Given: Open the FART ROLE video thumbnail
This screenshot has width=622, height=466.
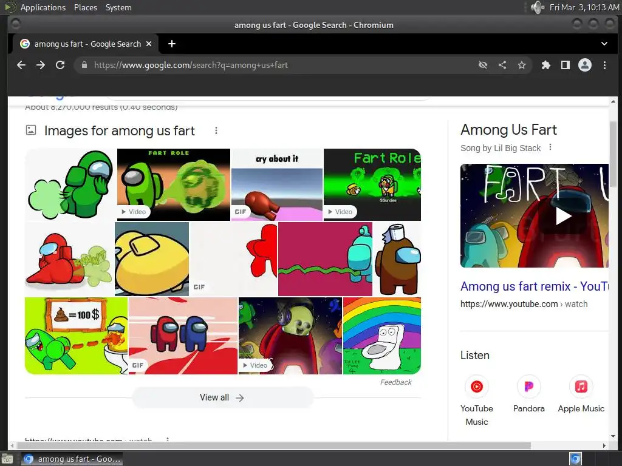Looking at the screenshot, I should coord(174,184).
